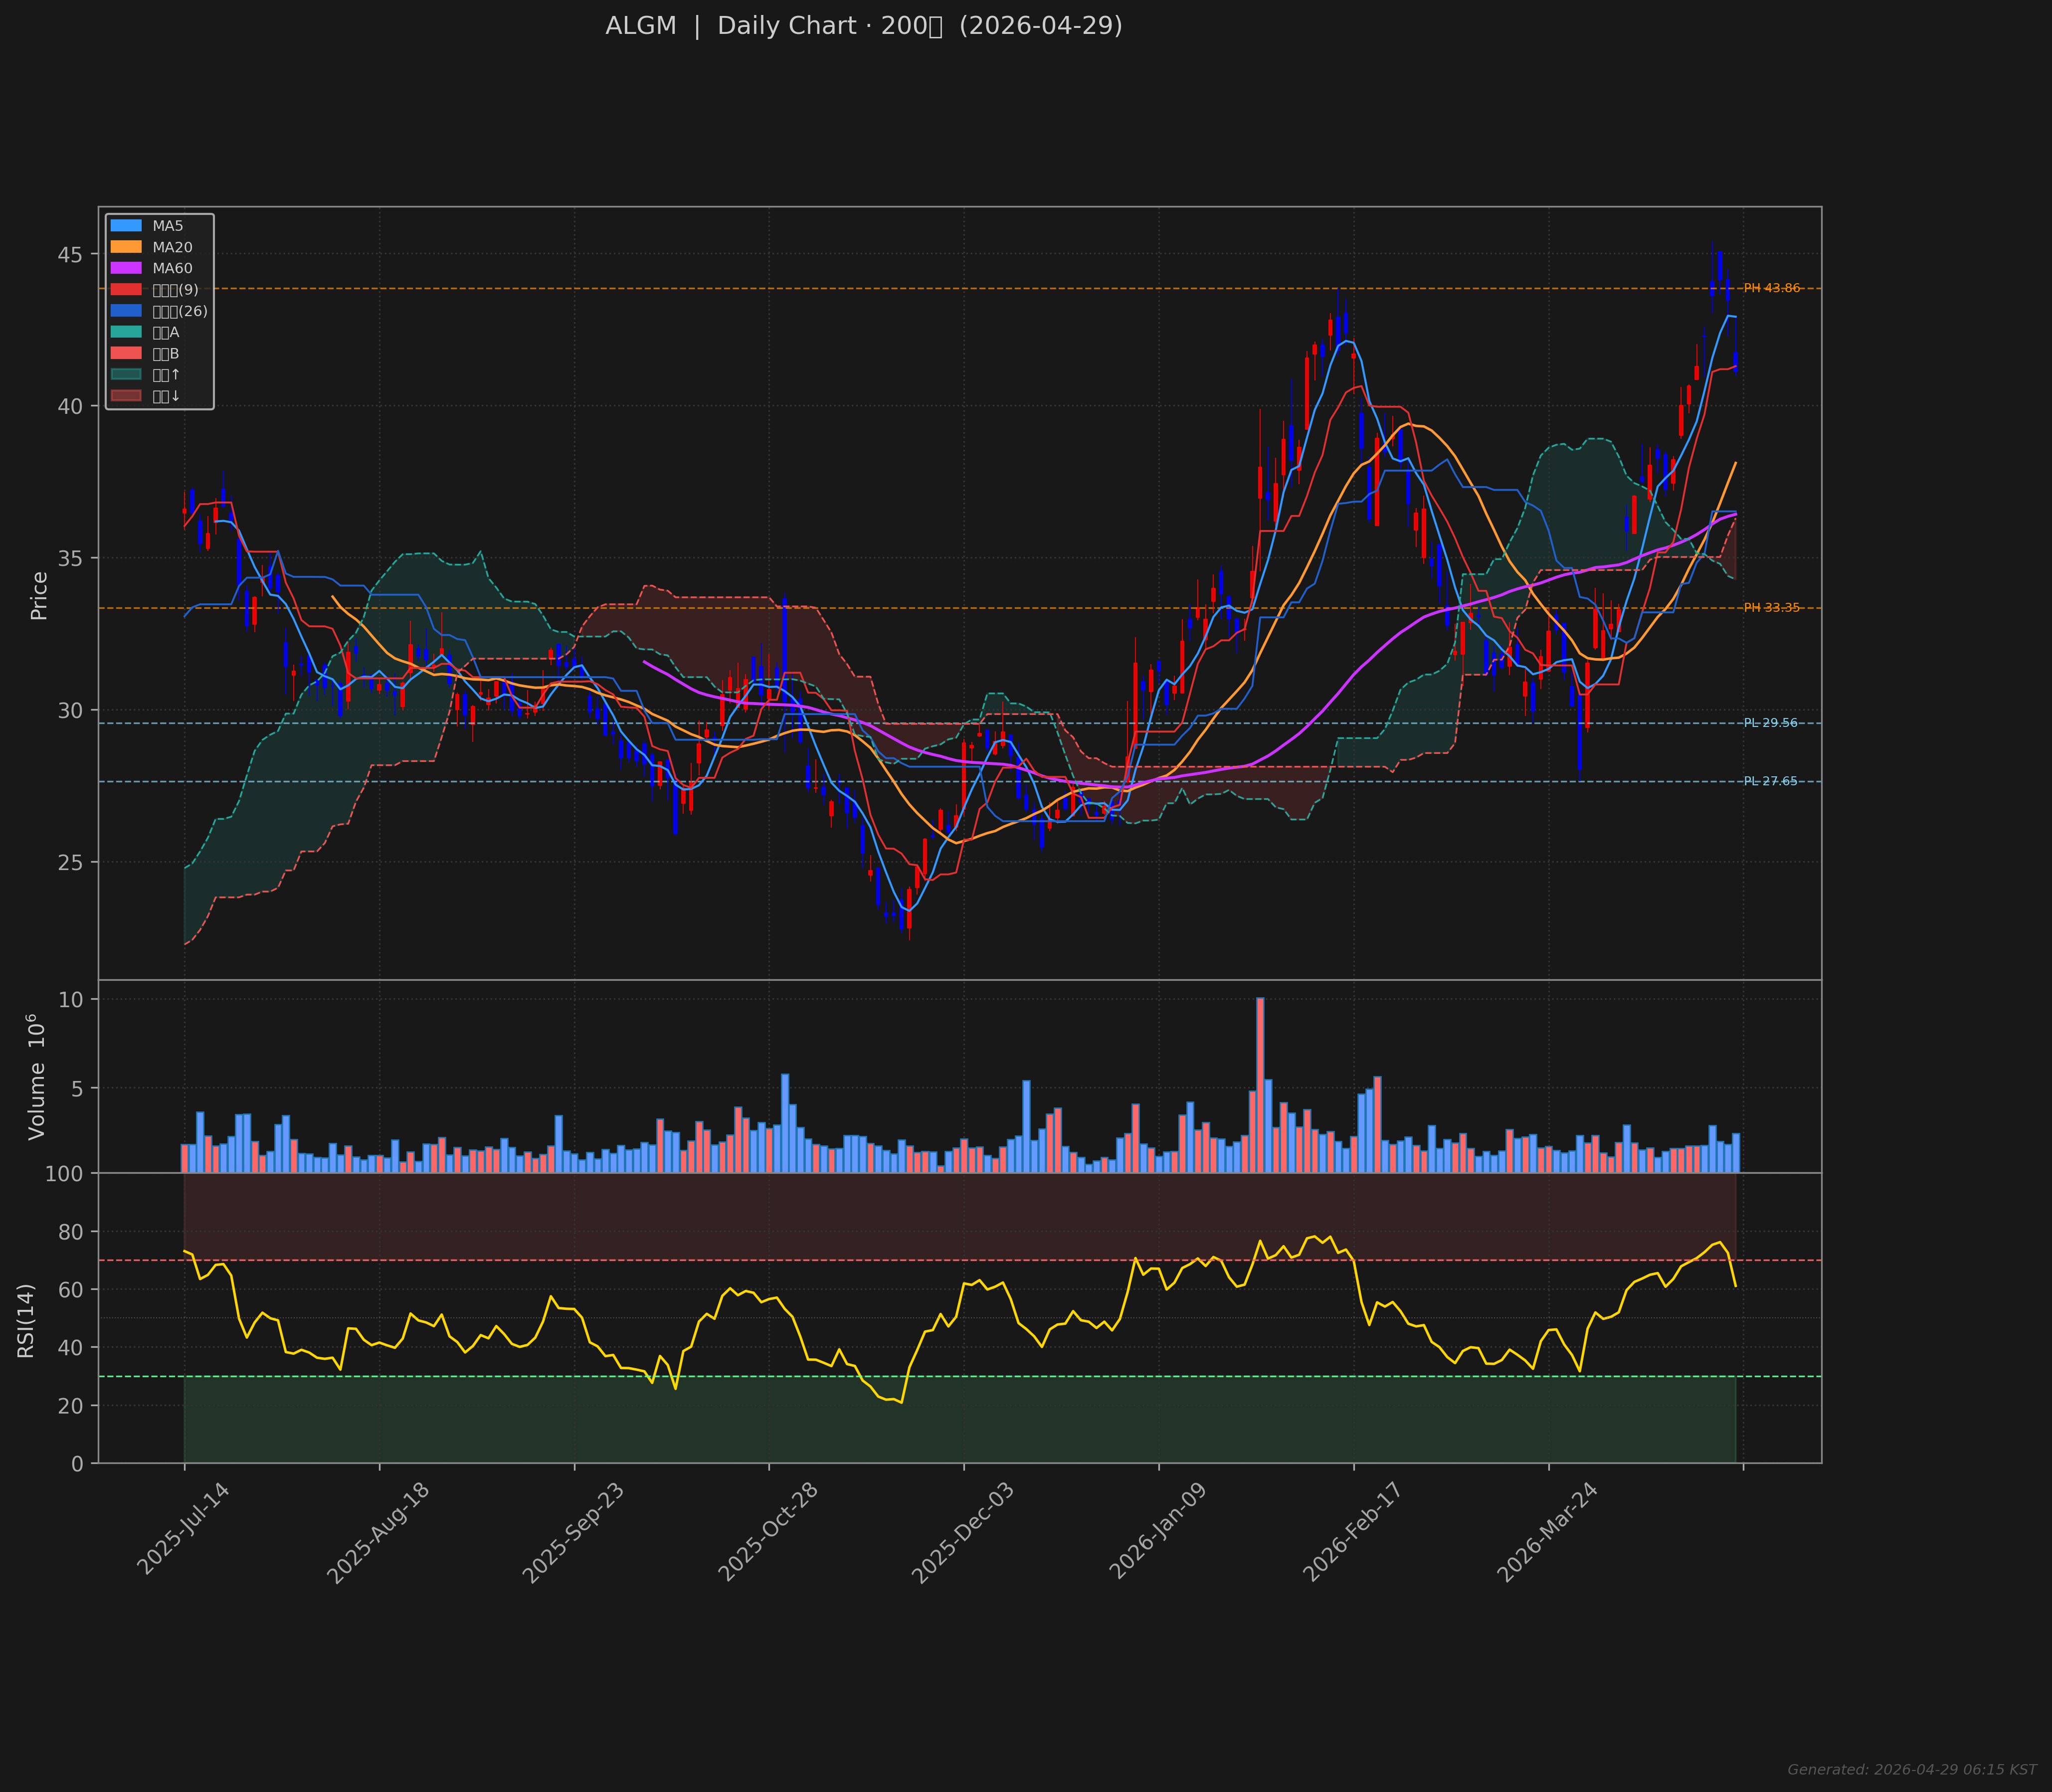Screen dimensions: 2052x1792
Task: Click the PH 33.35 level label
Action: coord(1771,608)
